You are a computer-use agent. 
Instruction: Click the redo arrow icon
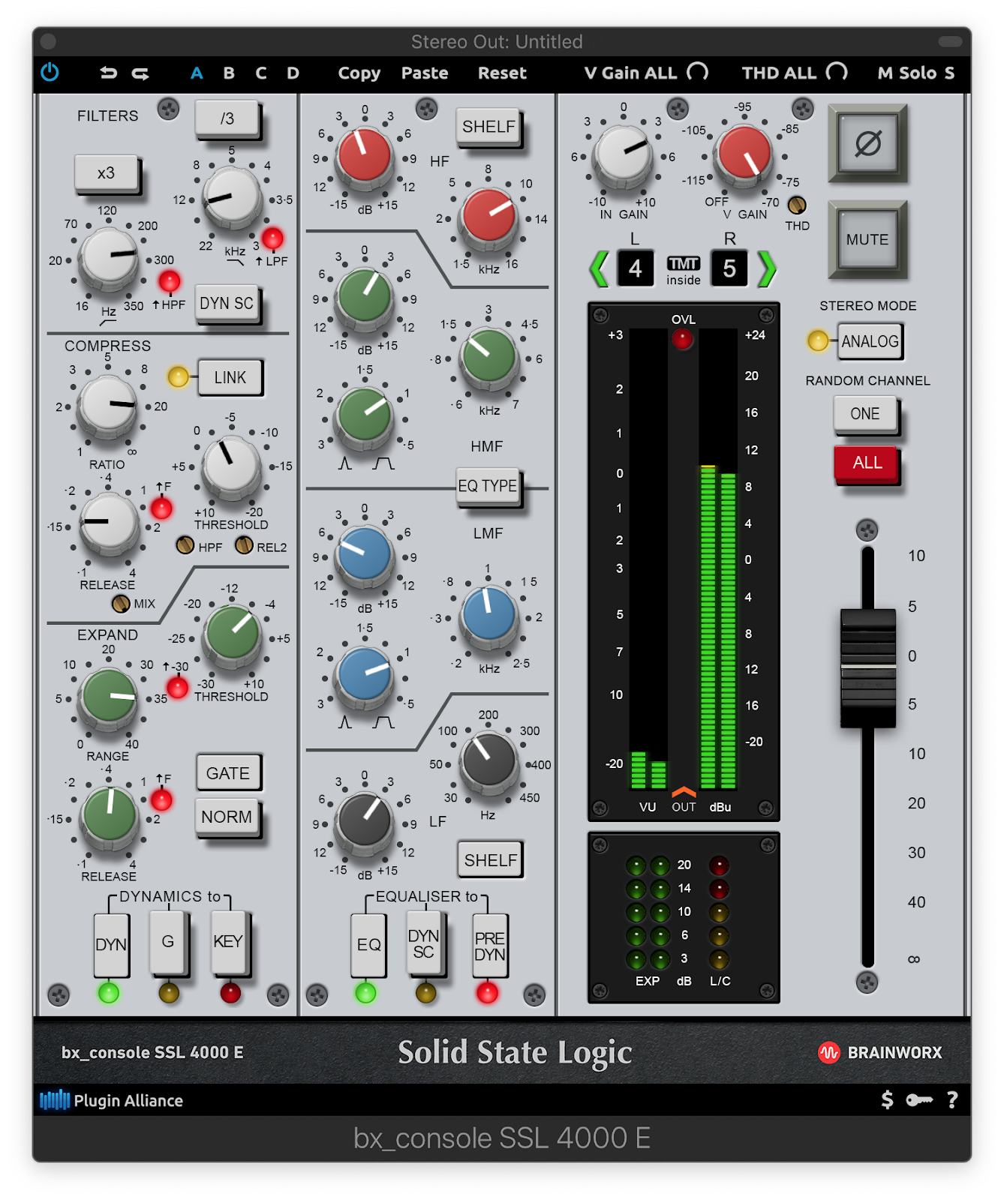tap(140, 73)
